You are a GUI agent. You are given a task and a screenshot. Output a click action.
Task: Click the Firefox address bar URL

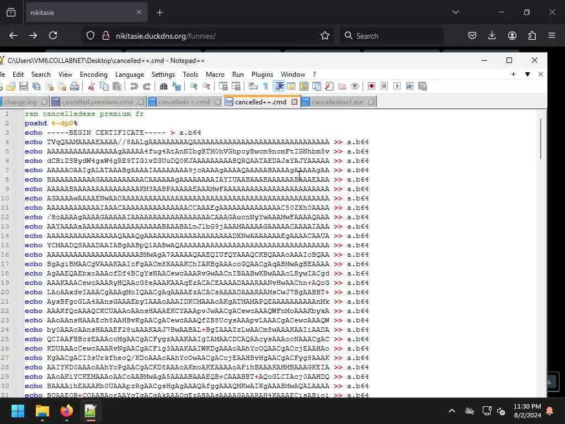[166, 36]
